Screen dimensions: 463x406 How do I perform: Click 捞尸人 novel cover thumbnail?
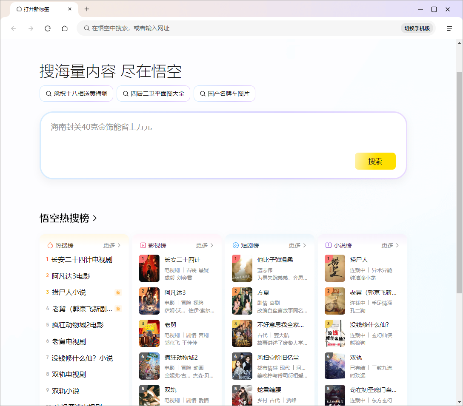click(335, 268)
